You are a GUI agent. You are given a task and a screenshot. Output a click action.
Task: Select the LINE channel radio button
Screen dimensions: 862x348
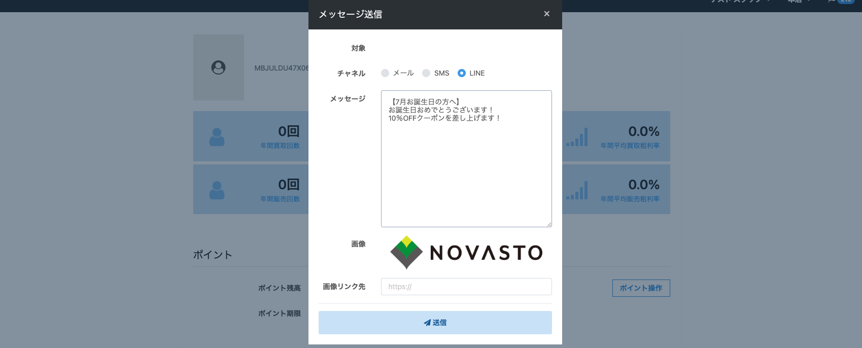[462, 73]
